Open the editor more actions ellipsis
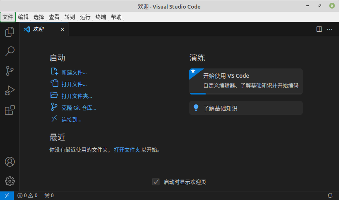Screen dimensions: 339x200 tap(330, 29)
